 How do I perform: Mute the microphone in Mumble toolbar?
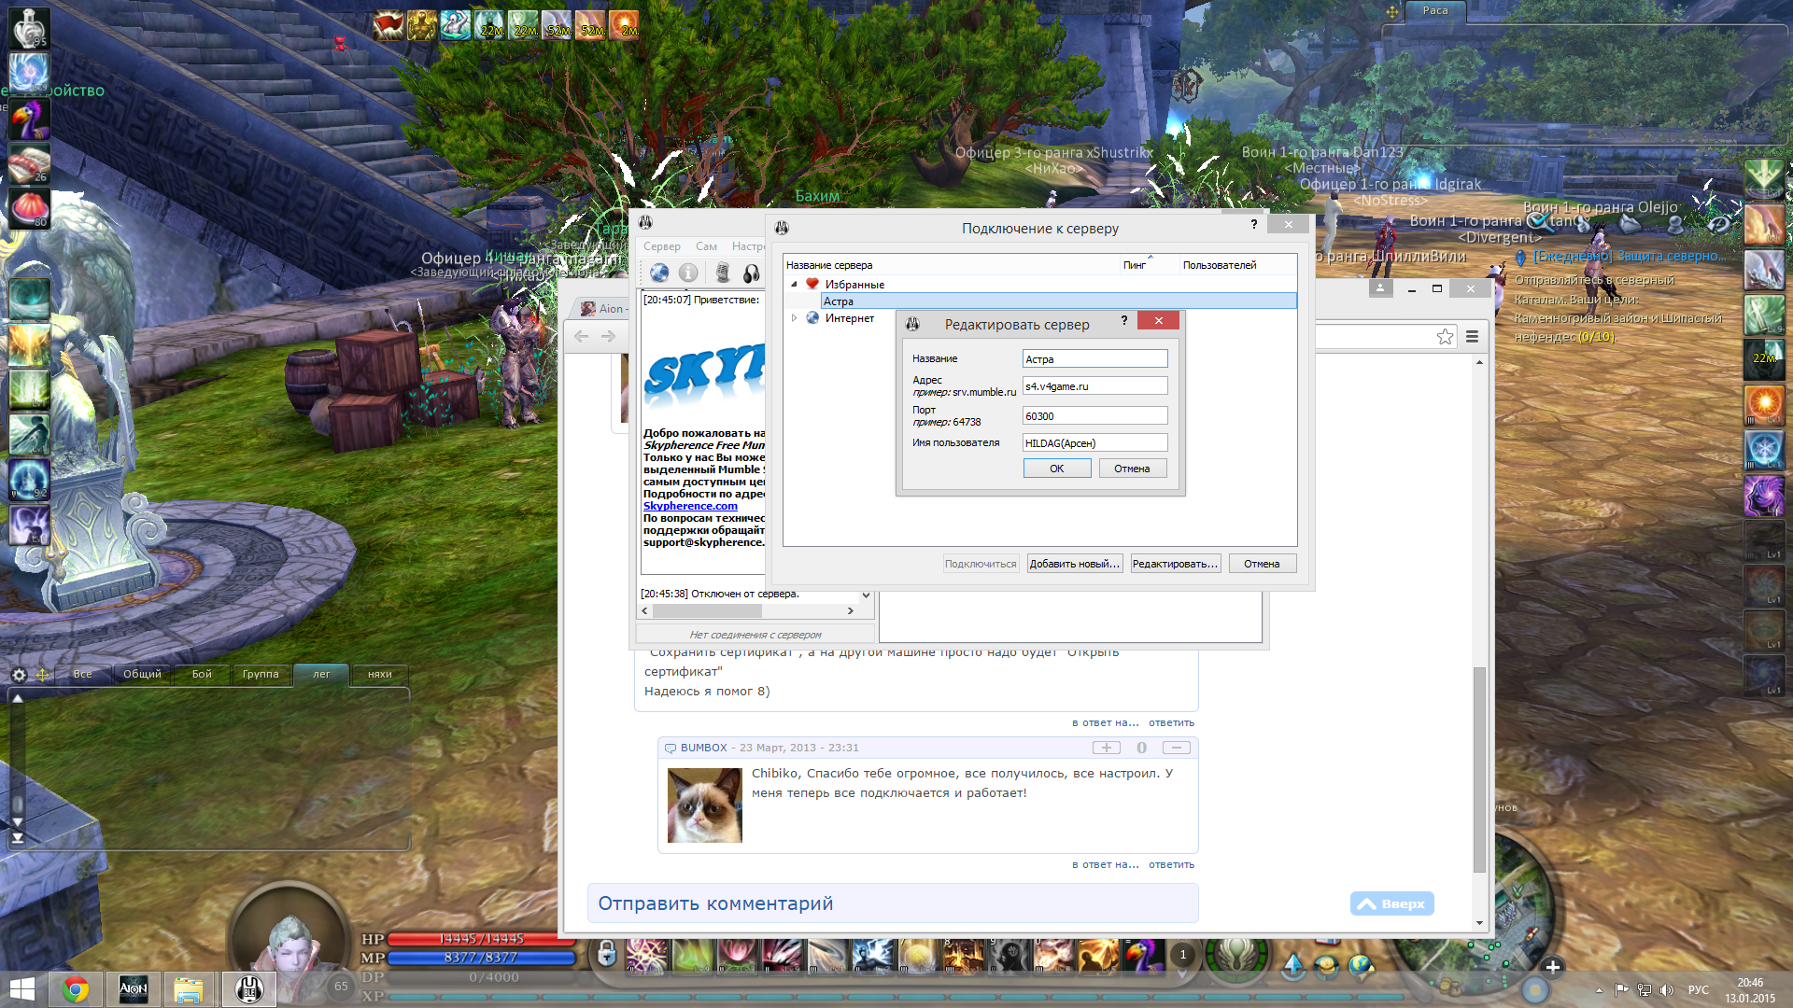[722, 273]
